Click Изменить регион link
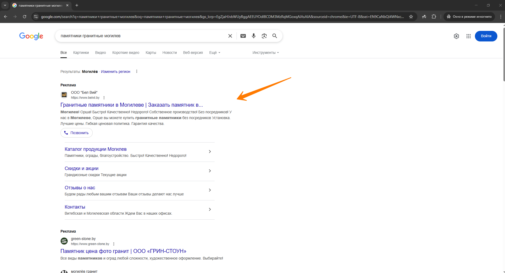505x273 pixels. coord(116,72)
